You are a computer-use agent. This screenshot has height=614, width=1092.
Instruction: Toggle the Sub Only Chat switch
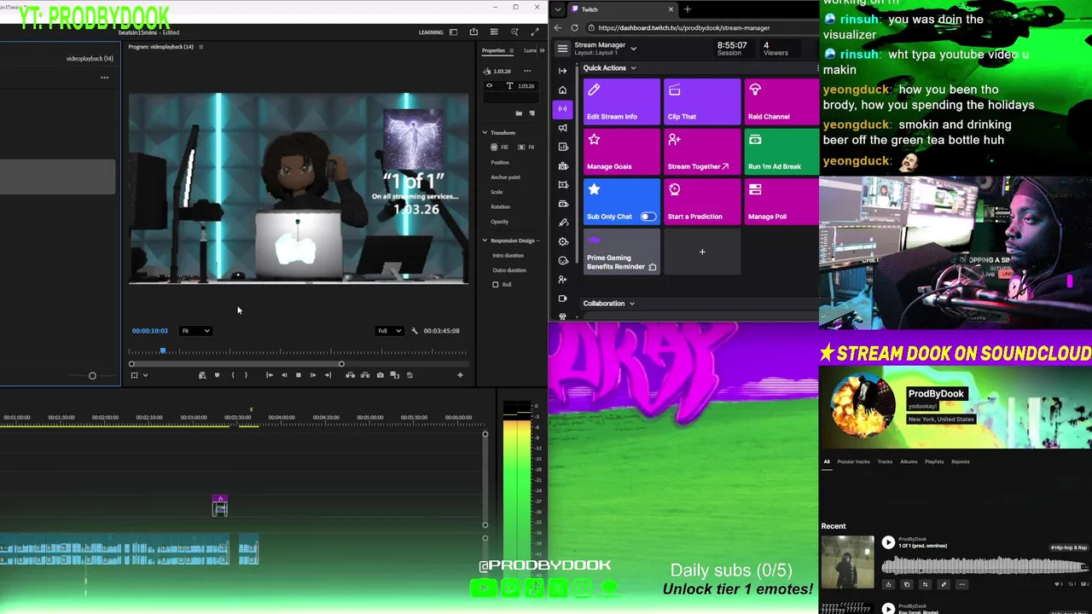click(648, 217)
